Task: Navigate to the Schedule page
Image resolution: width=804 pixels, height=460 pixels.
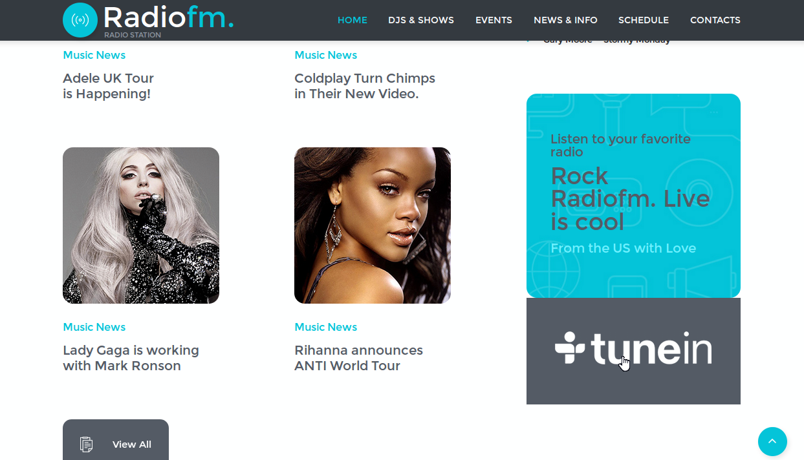Action: [x=644, y=20]
